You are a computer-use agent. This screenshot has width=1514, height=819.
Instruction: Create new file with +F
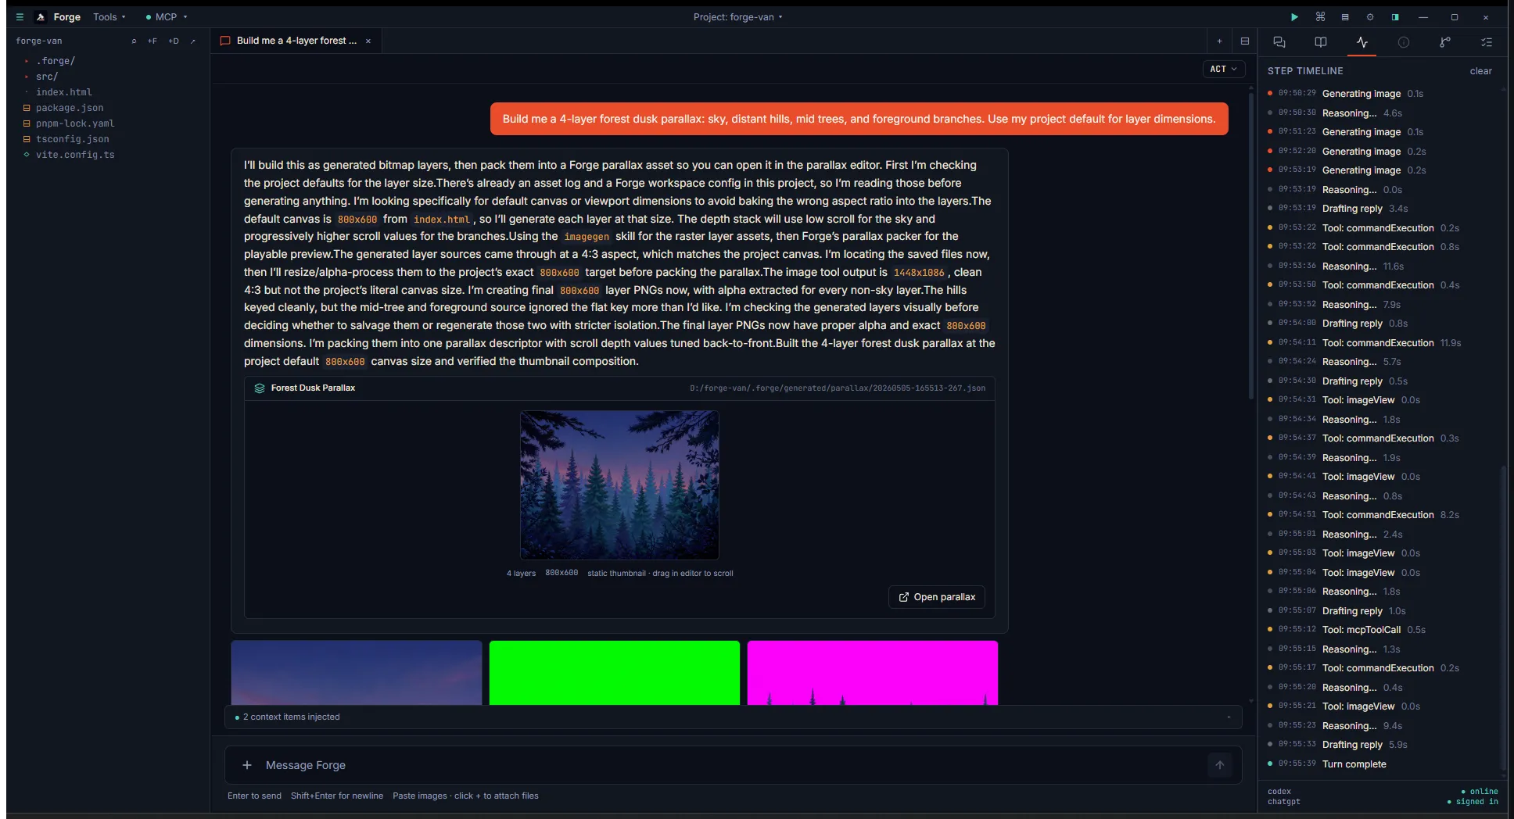coord(152,41)
